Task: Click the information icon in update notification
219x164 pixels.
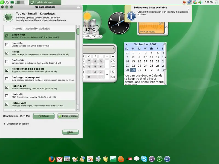Action: click(131, 16)
